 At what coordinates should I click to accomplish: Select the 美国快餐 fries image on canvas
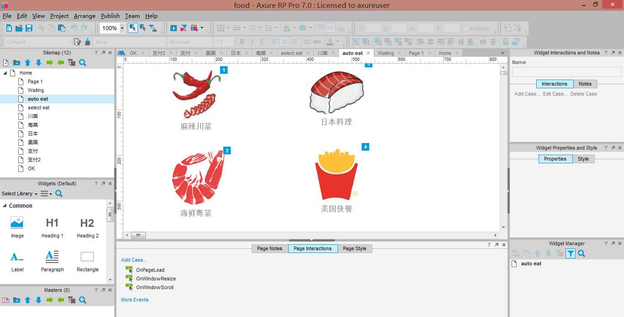tap(337, 174)
